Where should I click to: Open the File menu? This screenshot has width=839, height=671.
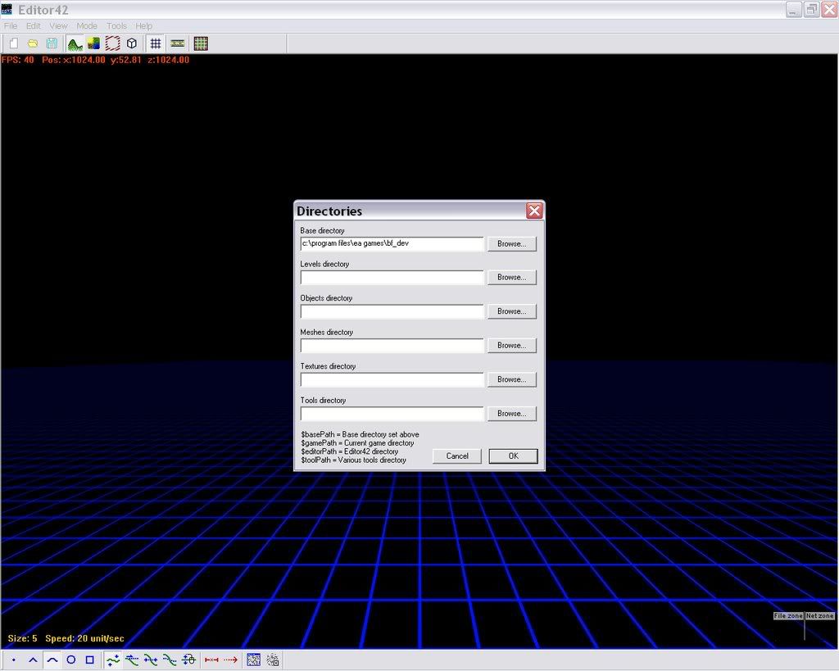11,26
